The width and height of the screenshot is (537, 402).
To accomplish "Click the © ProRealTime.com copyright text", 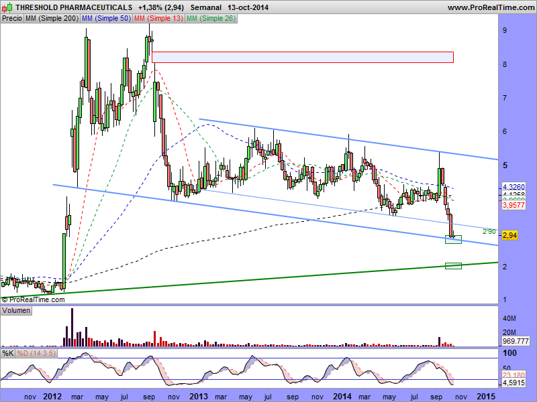I will (x=33, y=299).
